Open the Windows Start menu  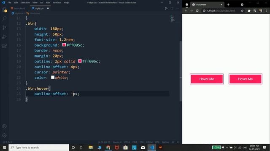point(4,147)
